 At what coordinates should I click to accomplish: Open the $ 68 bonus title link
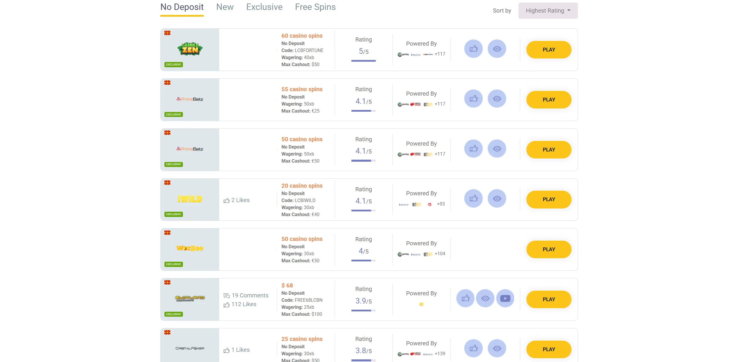pos(287,285)
